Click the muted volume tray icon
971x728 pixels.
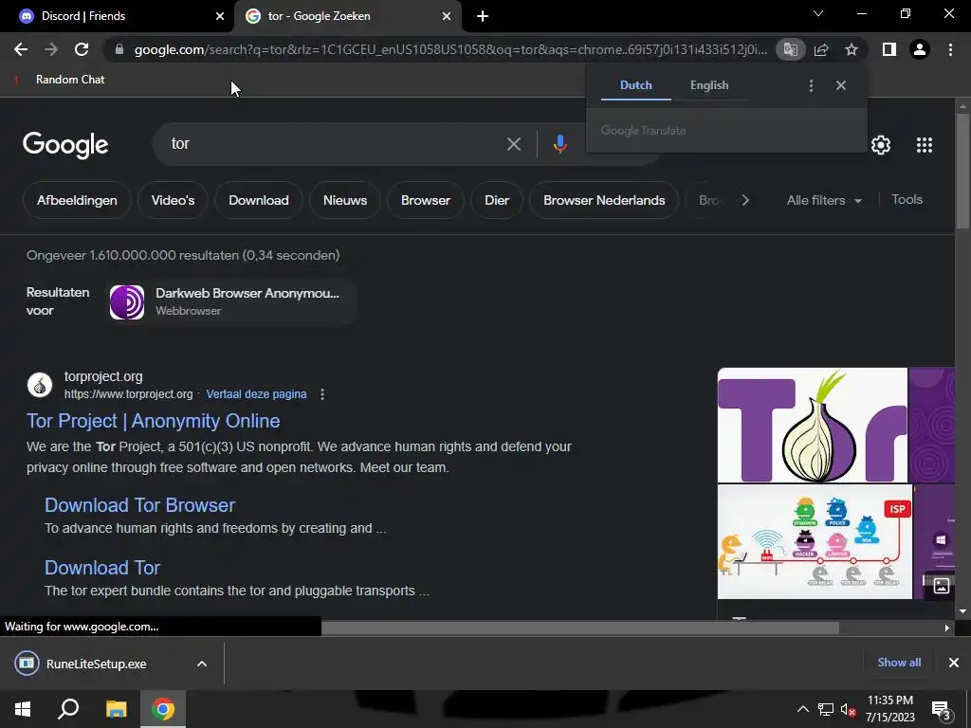[847, 709]
